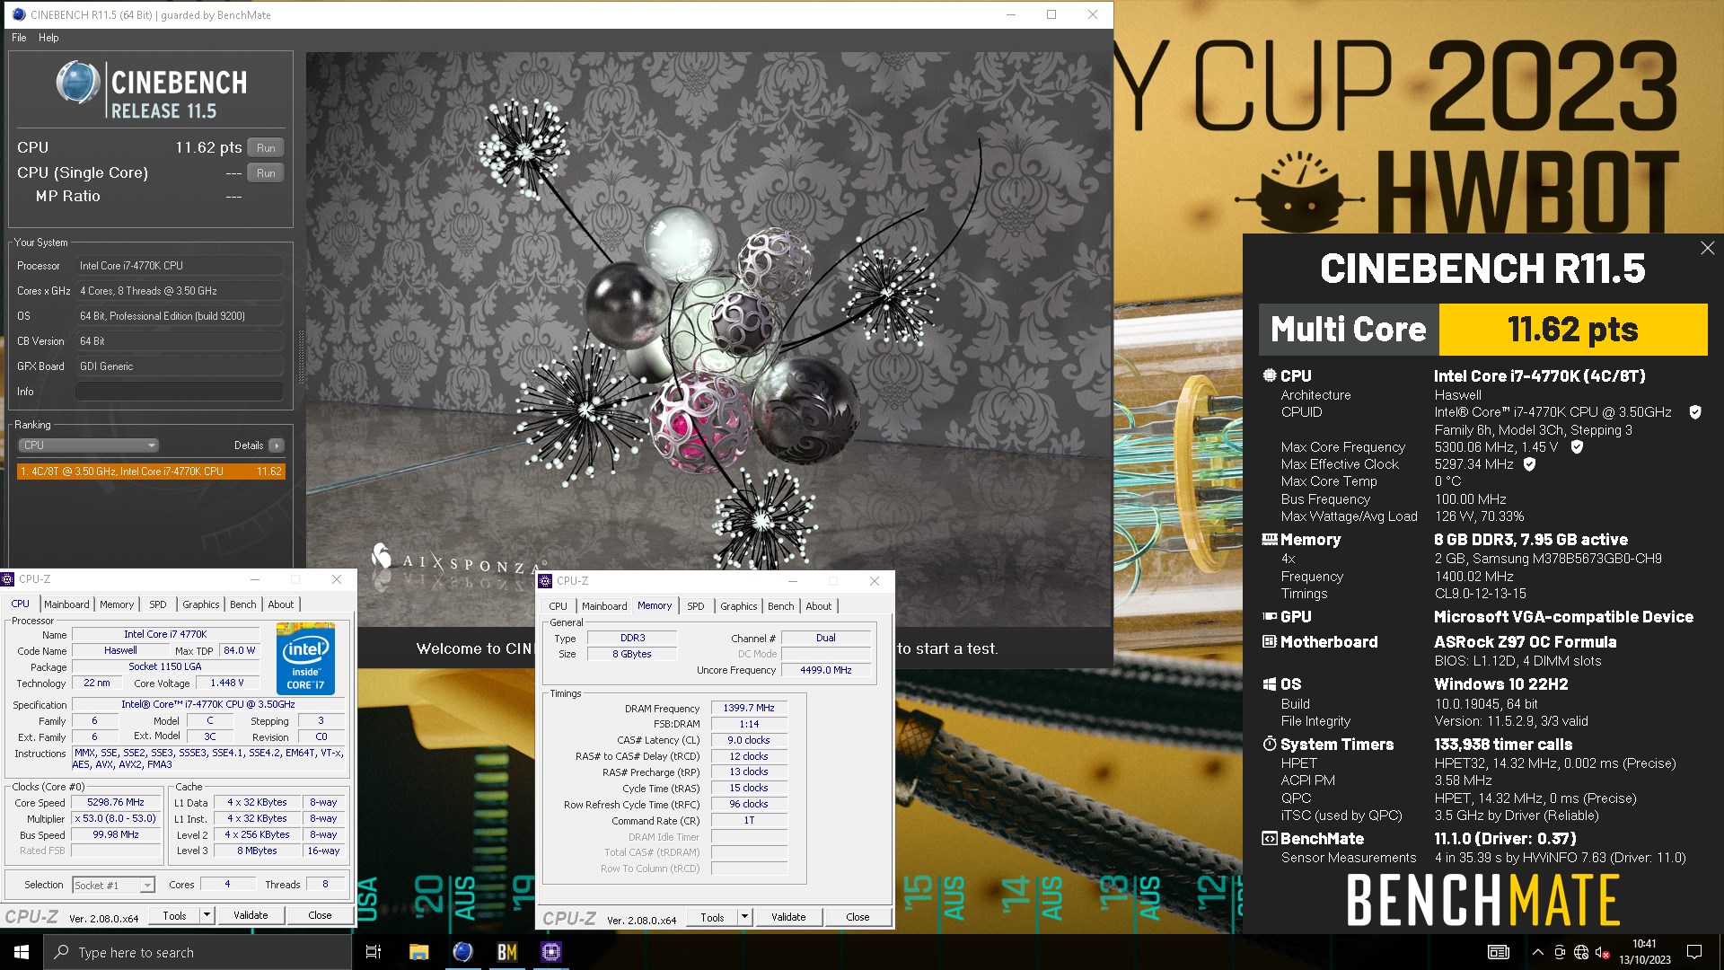The width and height of the screenshot is (1724, 970).
Task: Close the BenchMate result overlay
Action: click(x=1707, y=248)
